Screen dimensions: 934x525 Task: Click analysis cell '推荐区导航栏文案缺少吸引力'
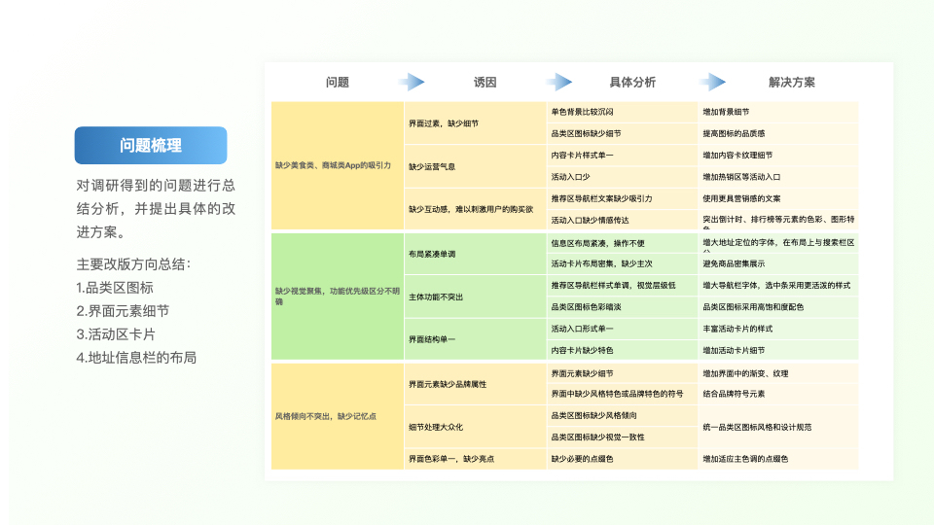point(622,198)
